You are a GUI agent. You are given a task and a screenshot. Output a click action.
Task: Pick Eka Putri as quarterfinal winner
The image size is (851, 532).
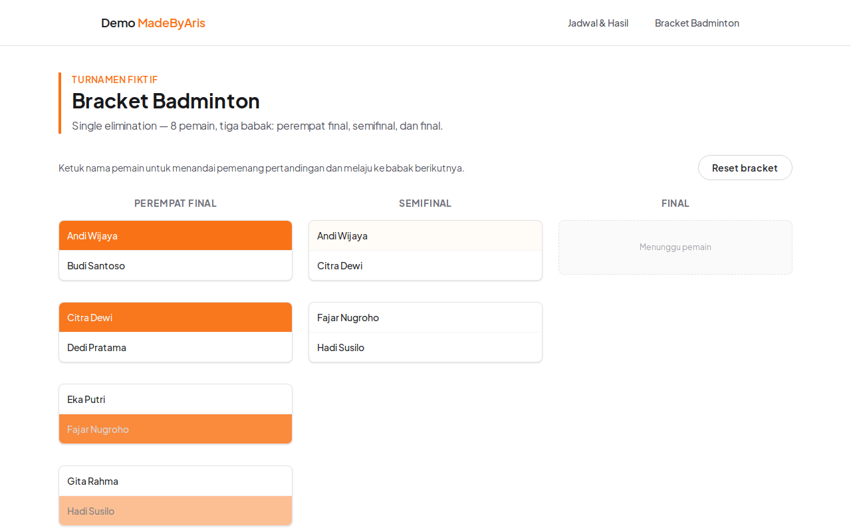(176, 399)
